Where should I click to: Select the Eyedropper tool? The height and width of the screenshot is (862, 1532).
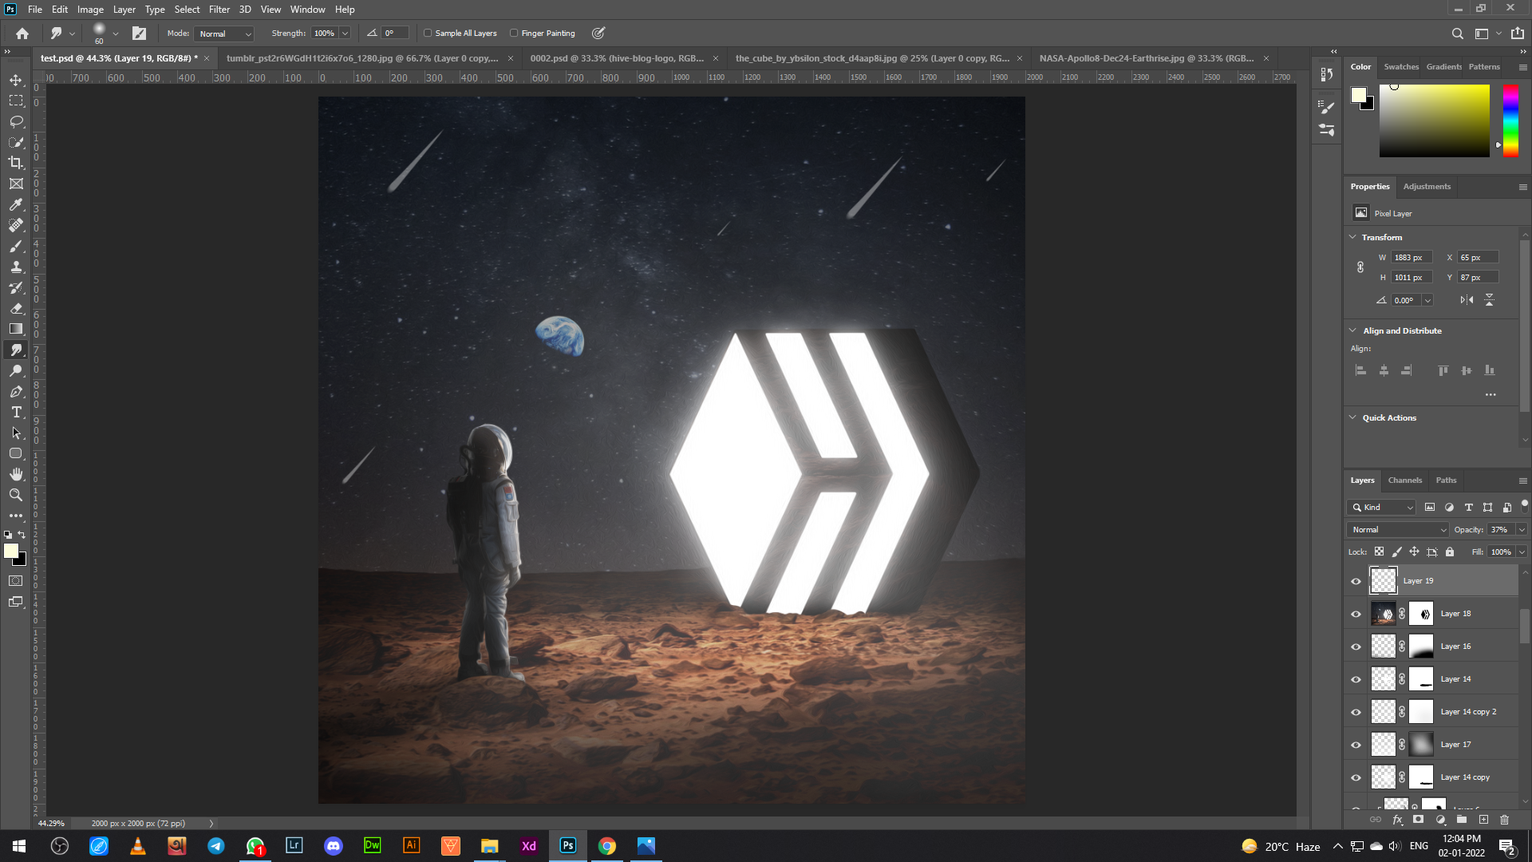pyautogui.click(x=16, y=204)
